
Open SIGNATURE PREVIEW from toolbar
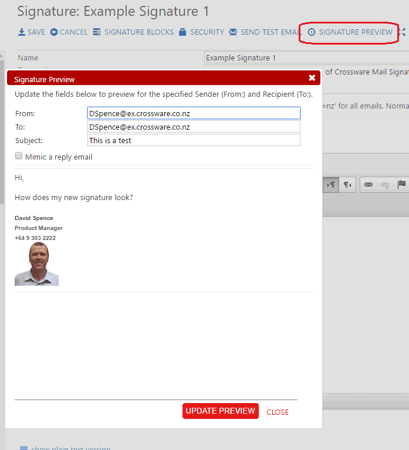pyautogui.click(x=356, y=32)
